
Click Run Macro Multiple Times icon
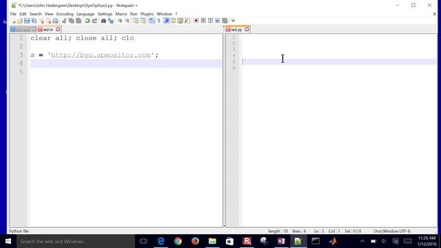click(x=218, y=21)
